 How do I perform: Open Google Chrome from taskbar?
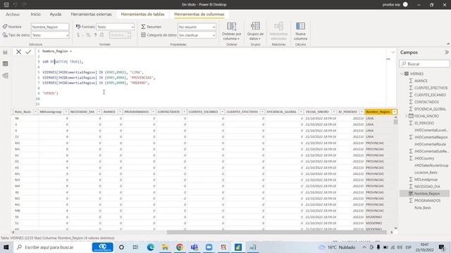pyautogui.click(x=180, y=247)
